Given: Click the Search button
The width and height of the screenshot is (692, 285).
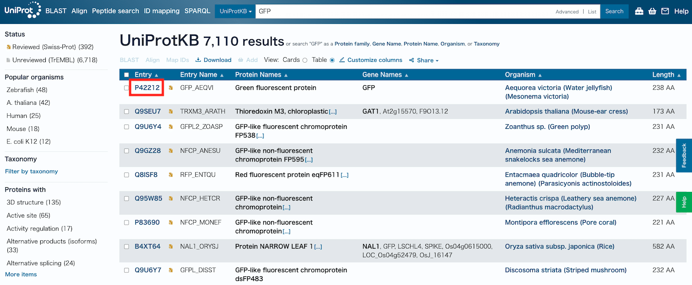Looking at the screenshot, I should [614, 11].
